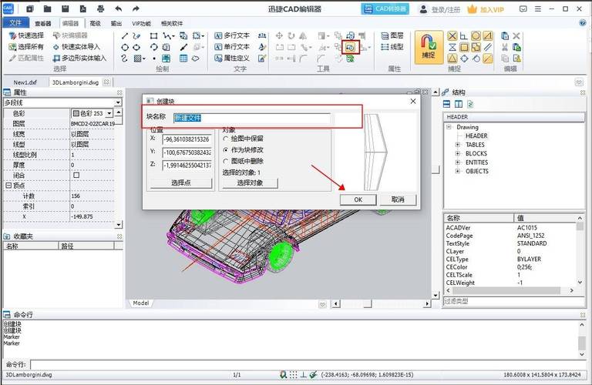Click the 选择对象 select objects button
Image resolution: width=592 pixels, height=385 pixels.
[250, 182]
